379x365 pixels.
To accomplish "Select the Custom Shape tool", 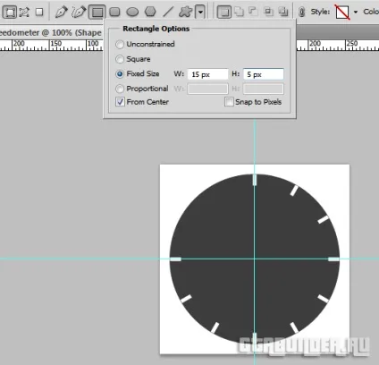I will coord(185,13).
